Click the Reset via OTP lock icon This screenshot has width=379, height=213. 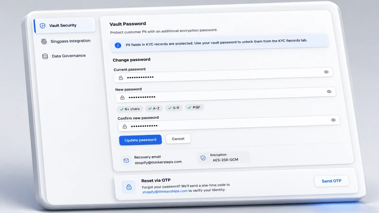tap(129, 187)
